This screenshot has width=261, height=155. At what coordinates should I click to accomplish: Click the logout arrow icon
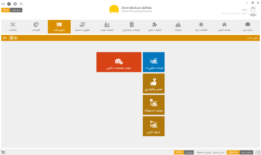coord(3,4)
